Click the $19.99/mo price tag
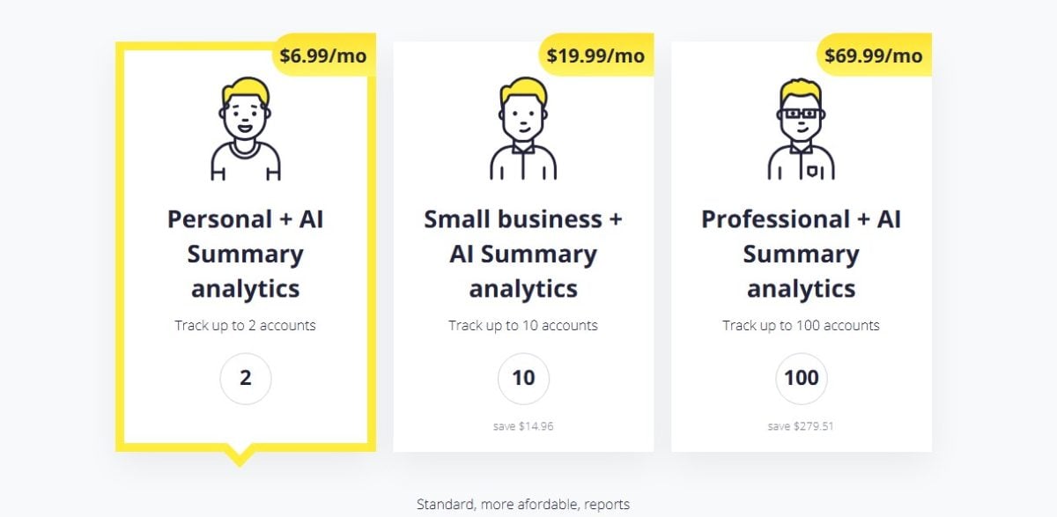 click(x=595, y=55)
